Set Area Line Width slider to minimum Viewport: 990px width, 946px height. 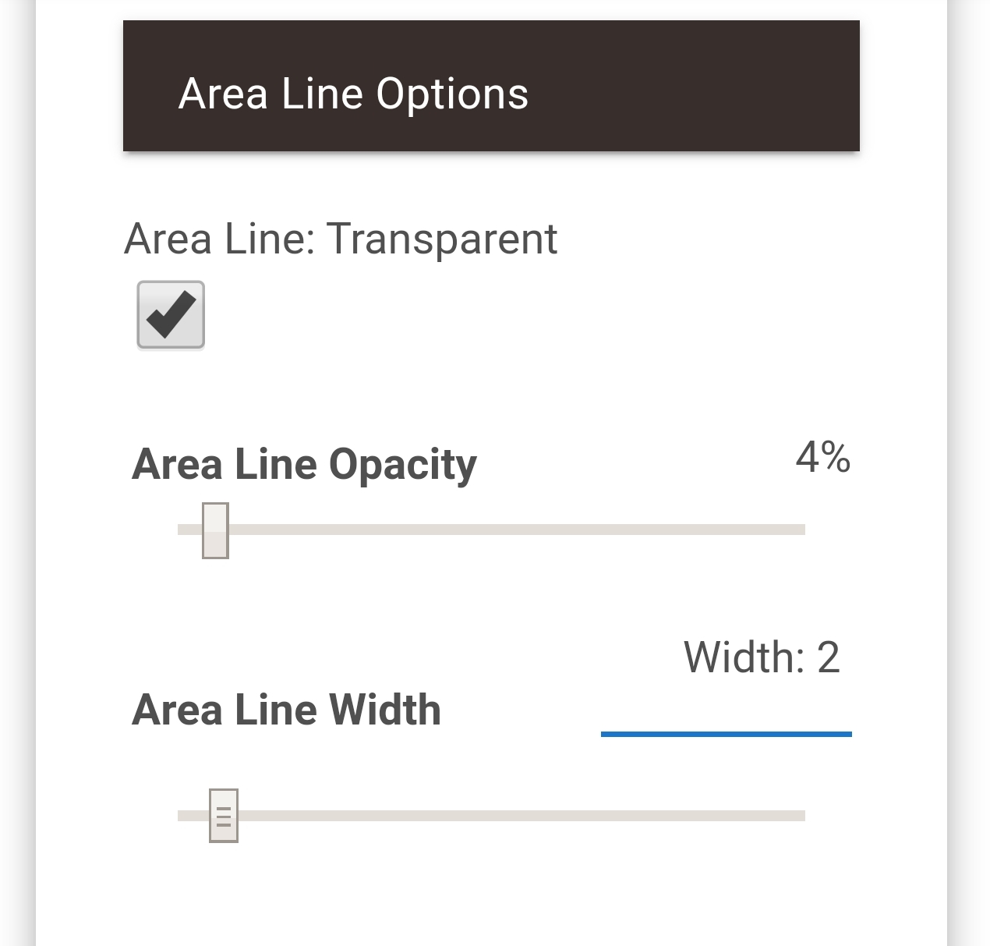[179, 816]
